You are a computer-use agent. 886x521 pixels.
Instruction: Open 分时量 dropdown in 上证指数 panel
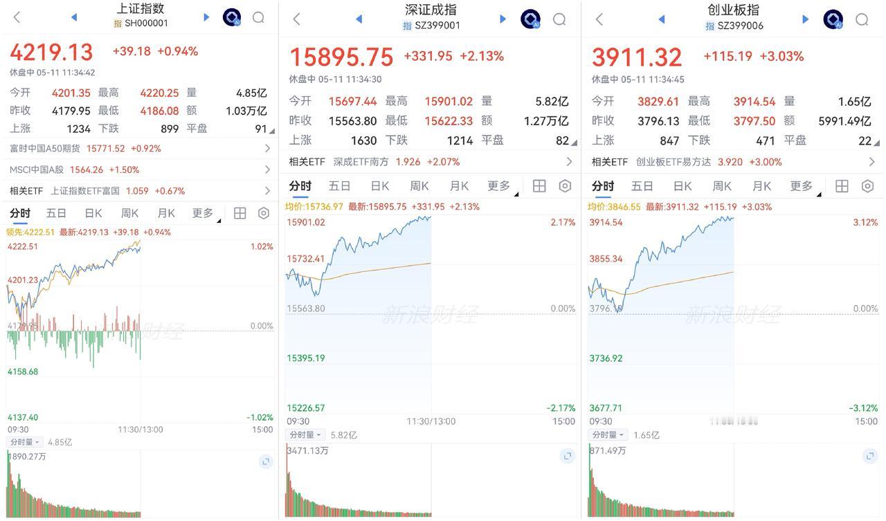click(x=25, y=442)
